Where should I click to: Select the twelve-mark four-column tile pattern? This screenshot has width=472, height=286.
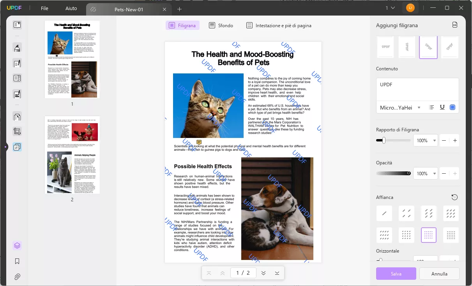point(384,235)
